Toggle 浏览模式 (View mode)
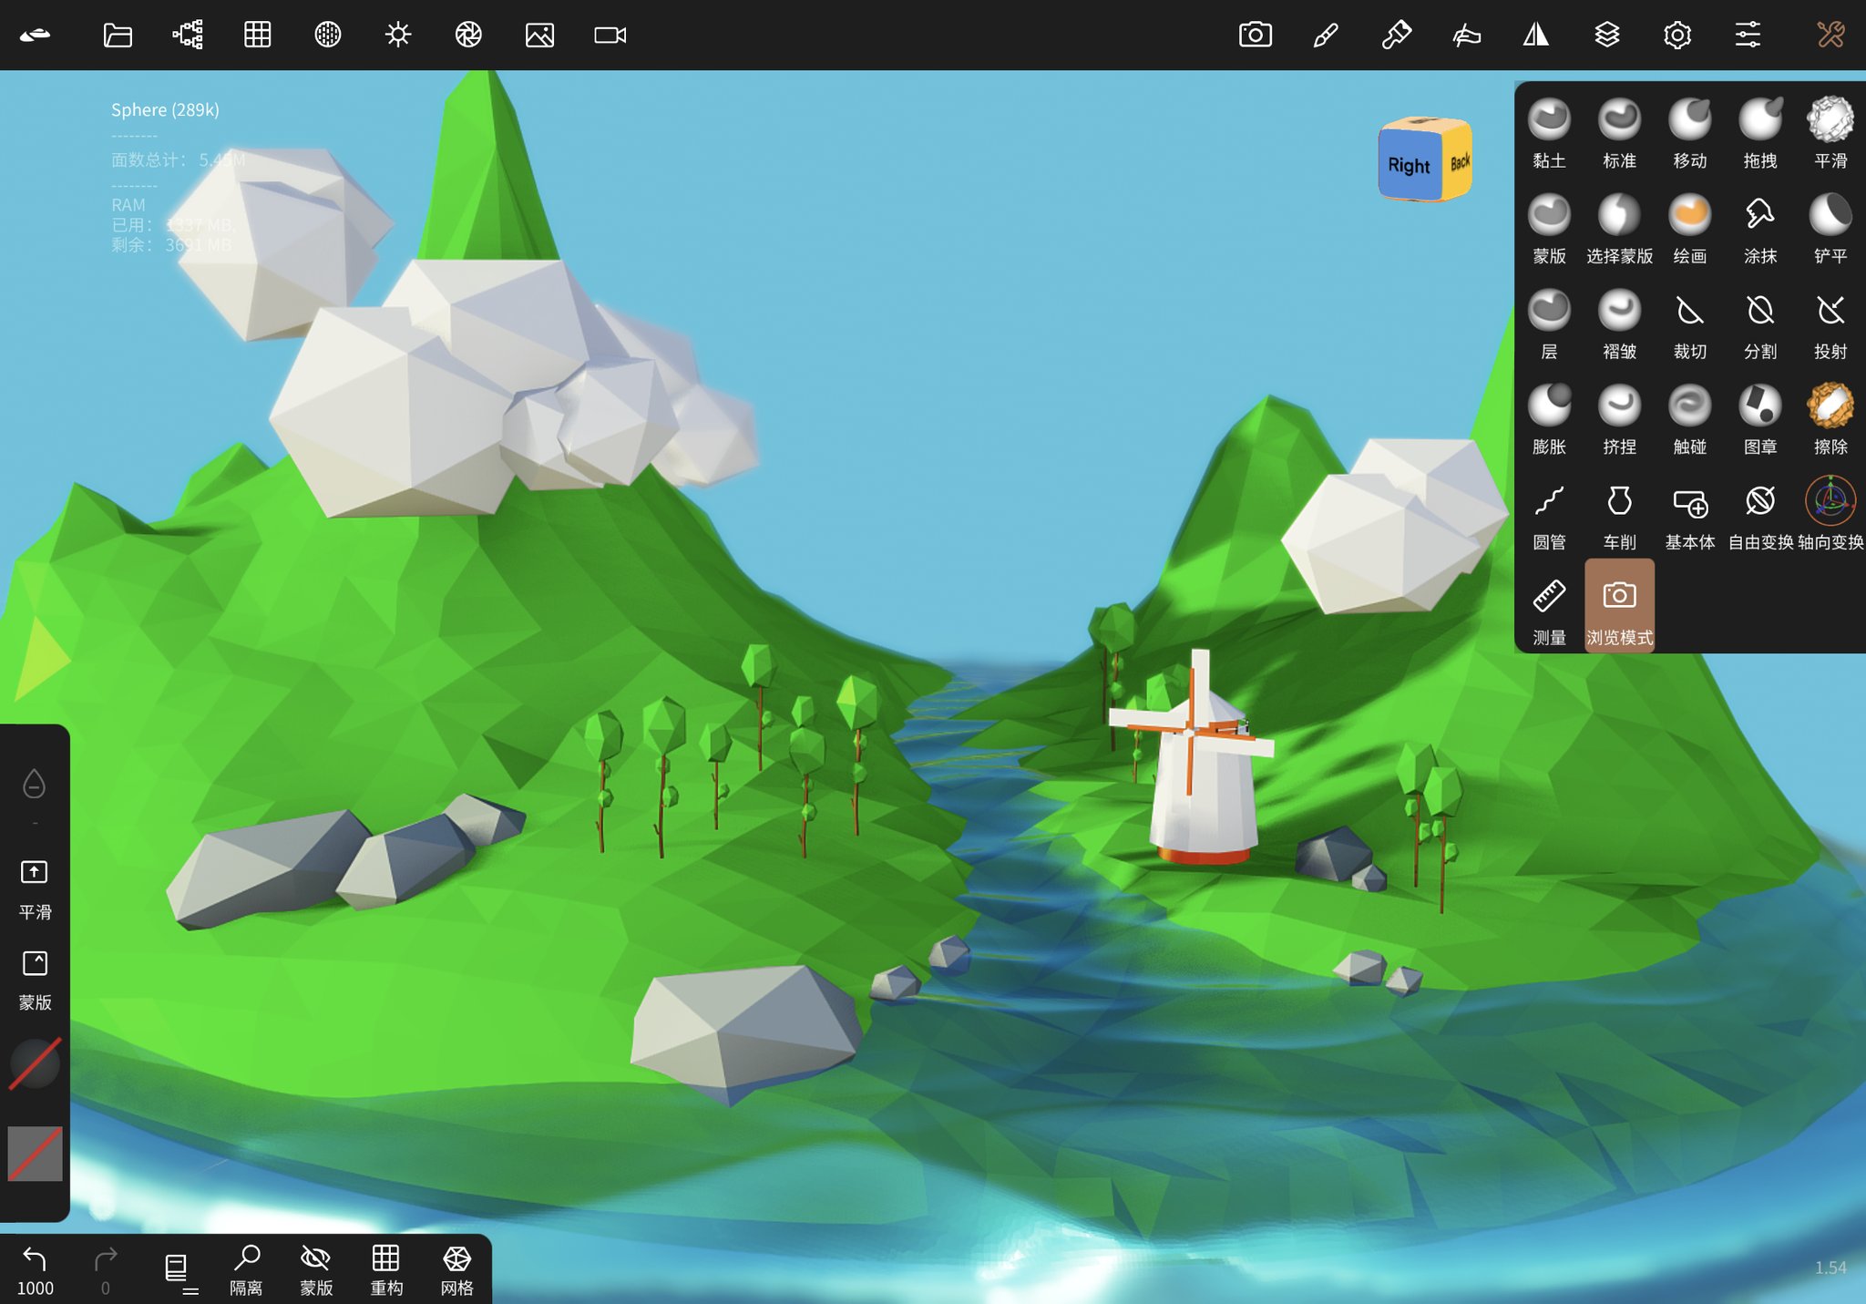 tap(1619, 607)
